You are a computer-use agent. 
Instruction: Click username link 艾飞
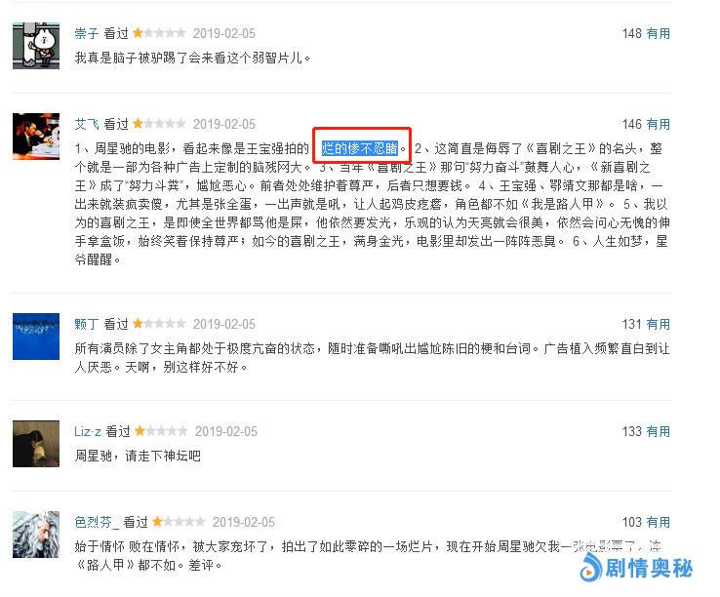click(x=86, y=124)
